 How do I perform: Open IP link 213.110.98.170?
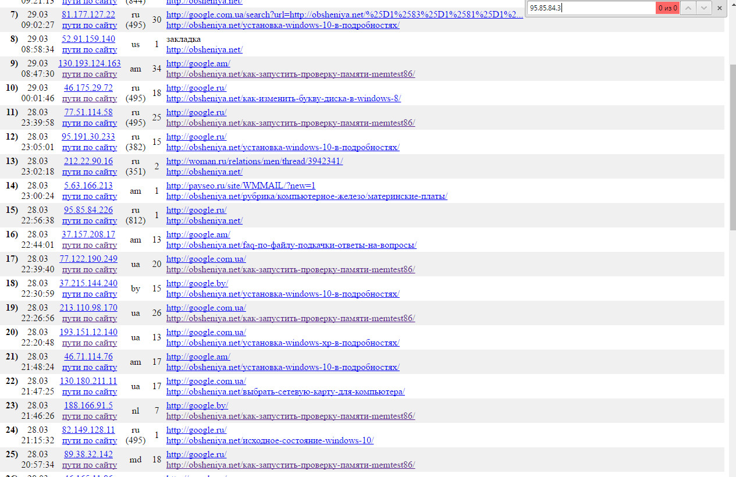tap(88, 308)
